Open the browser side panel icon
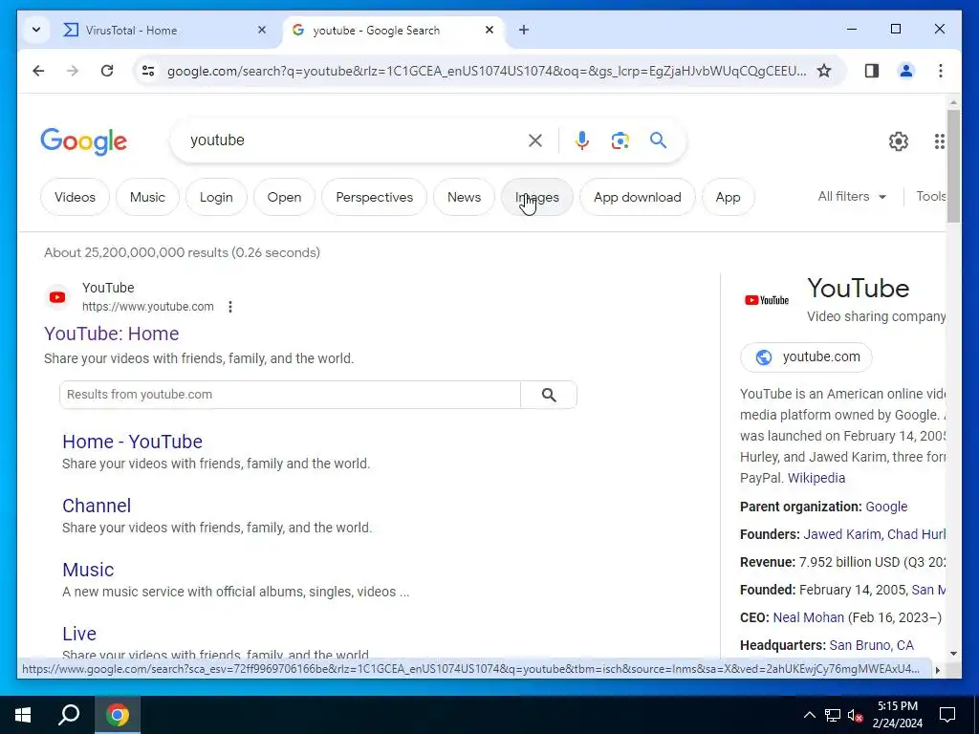979x734 pixels. (872, 71)
